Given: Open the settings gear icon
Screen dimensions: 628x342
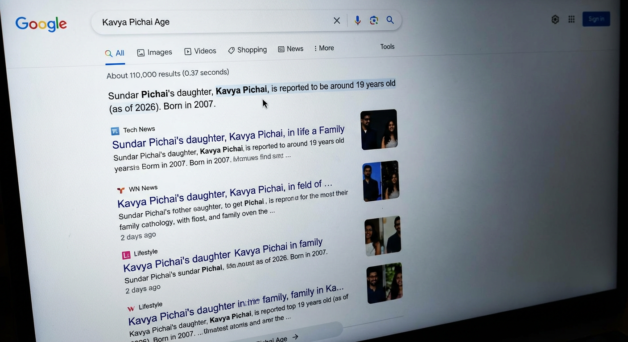Looking at the screenshot, I should pyautogui.click(x=555, y=20).
